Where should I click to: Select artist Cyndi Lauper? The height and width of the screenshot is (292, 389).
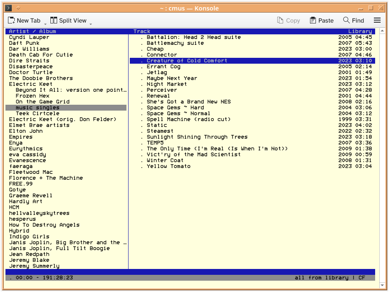point(66,37)
